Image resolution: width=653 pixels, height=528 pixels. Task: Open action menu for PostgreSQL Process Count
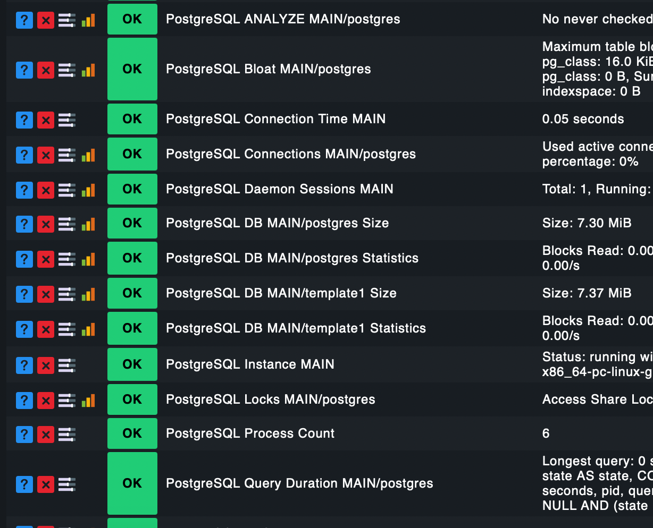[67, 435]
